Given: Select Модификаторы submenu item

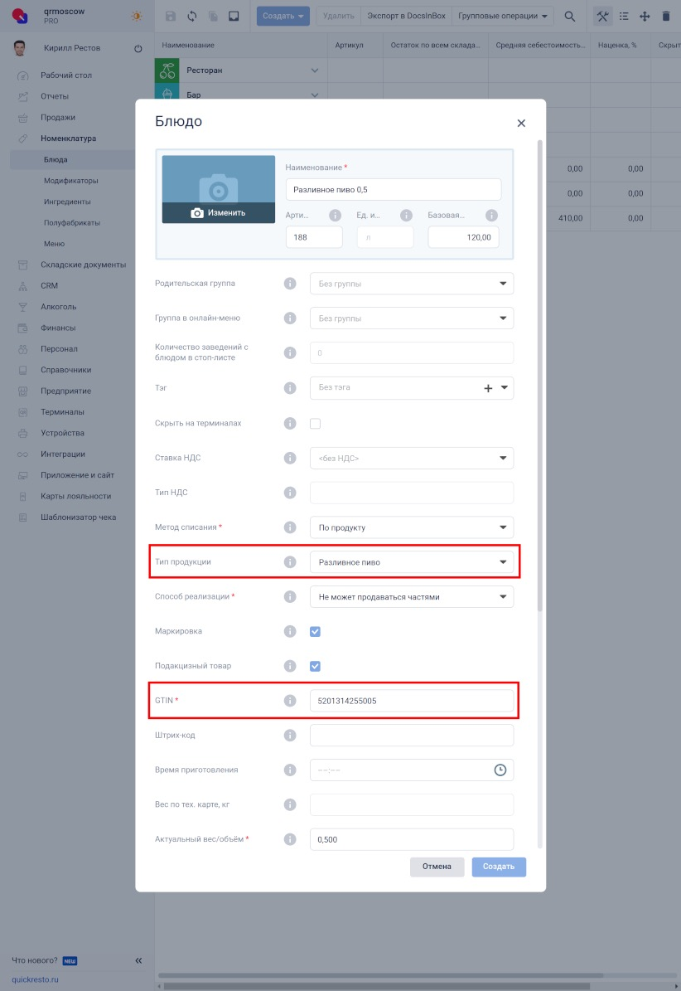Looking at the screenshot, I should tap(70, 181).
